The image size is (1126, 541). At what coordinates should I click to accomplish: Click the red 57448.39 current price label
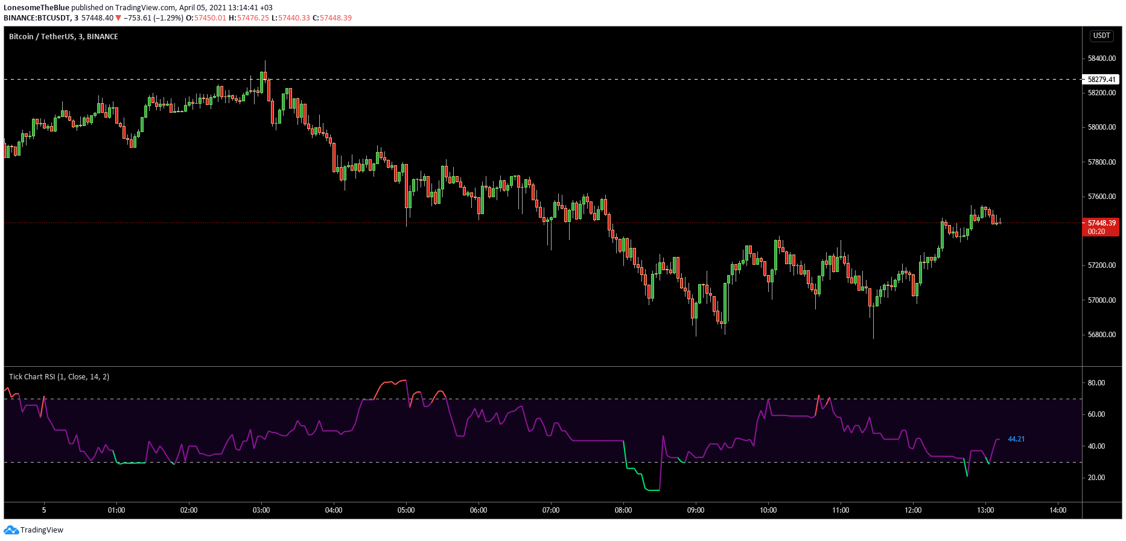point(1102,227)
